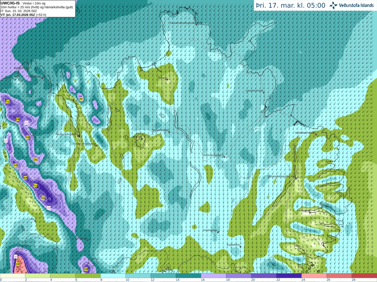
Task: Click the yellow max gust label 35
Action: (x=17, y=264)
